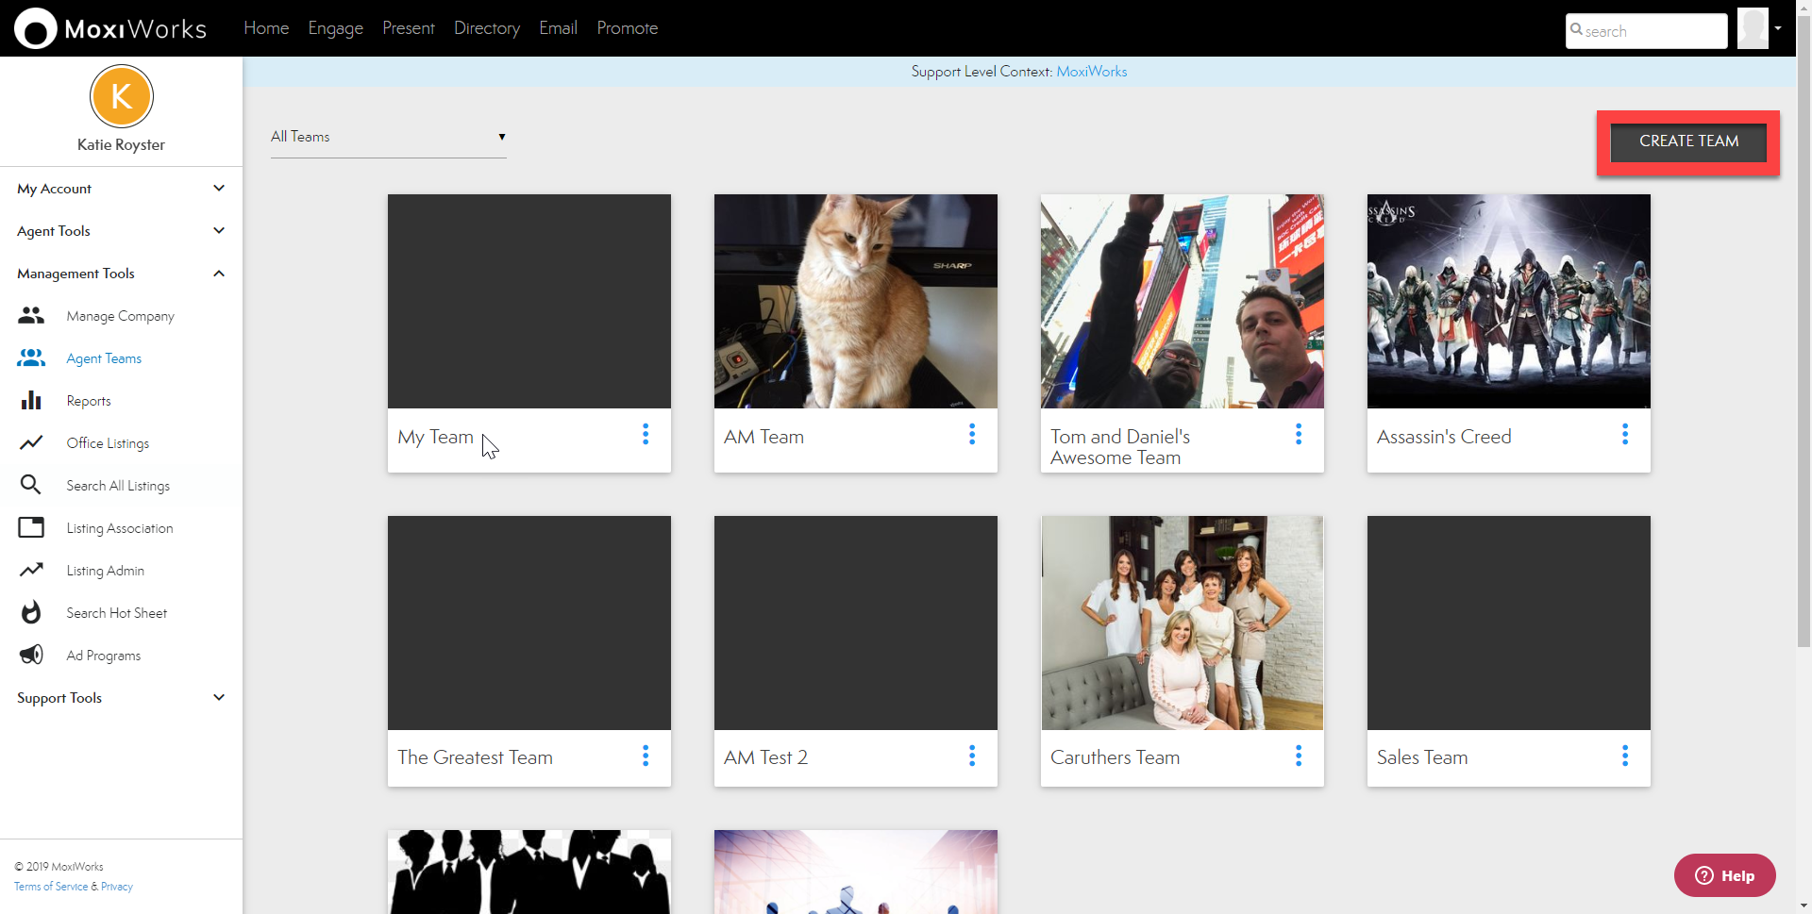Click the Ad Programs megaphone icon
The width and height of the screenshot is (1812, 914).
point(31,656)
